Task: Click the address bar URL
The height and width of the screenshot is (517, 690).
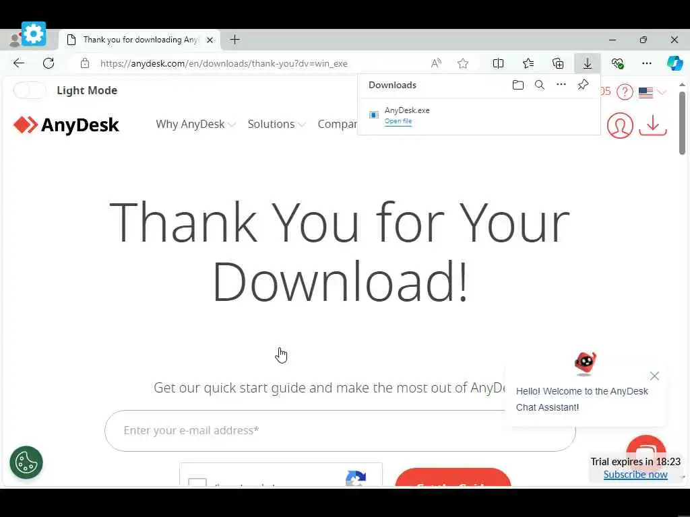Action: point(224,63)
